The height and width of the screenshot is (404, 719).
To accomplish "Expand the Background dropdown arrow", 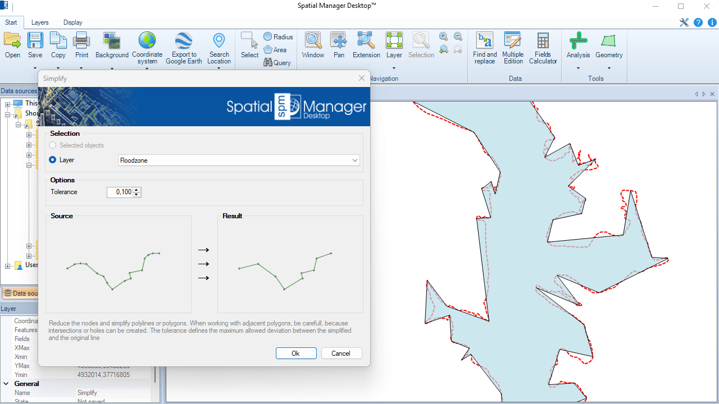I will coord(112,68).
